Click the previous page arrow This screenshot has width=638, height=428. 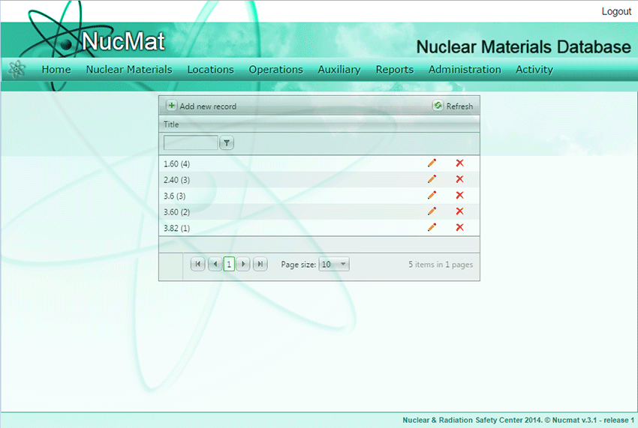(214, 264)
